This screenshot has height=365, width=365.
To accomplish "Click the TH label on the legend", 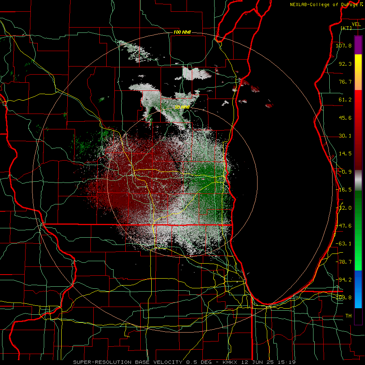I will [348, 316].
